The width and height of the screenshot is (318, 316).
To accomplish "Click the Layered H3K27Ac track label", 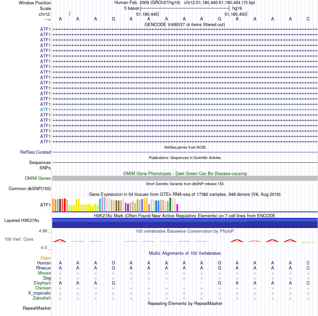I will (x=22, y=221).
